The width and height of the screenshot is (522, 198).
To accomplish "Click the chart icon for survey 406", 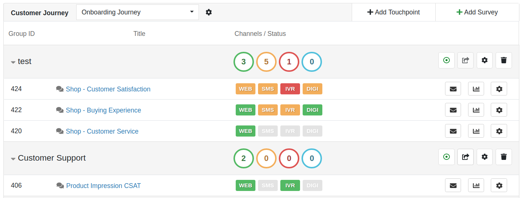I will [x=476, y=185].
